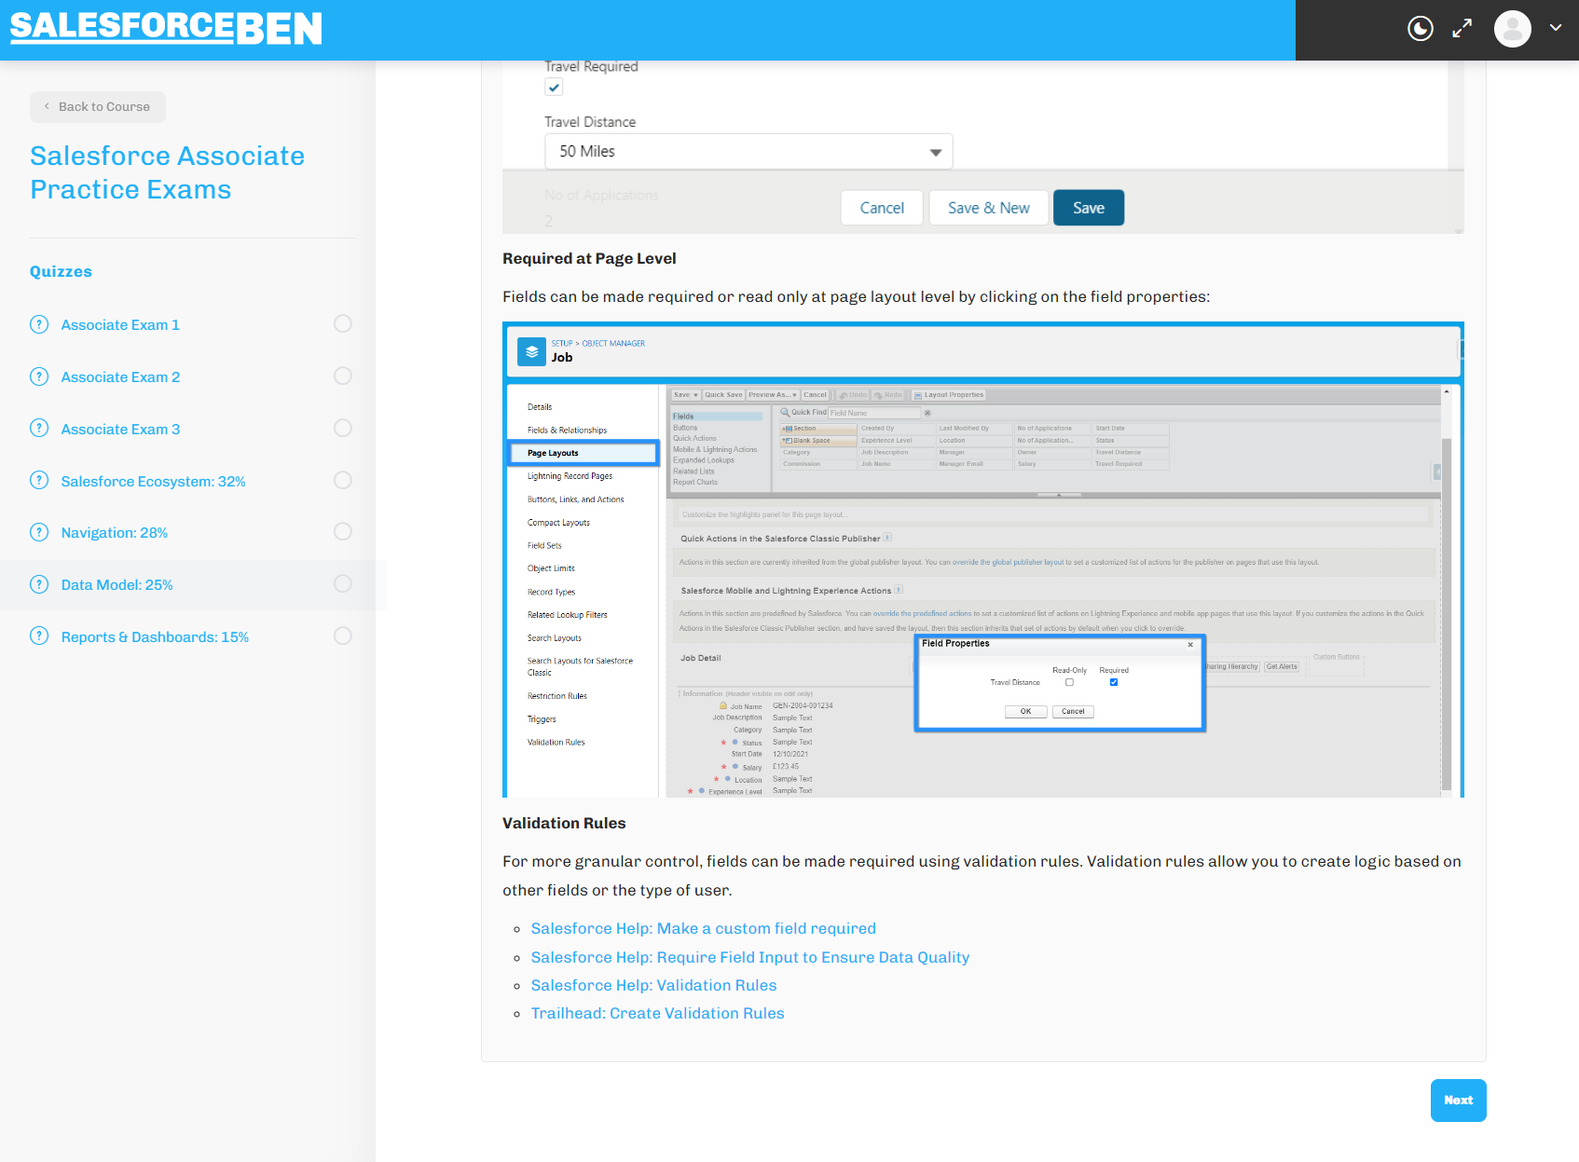Screen dimensions: 1579x1162
Task: Close the Field Properties dialog X
Action: tap(1190, 645)
